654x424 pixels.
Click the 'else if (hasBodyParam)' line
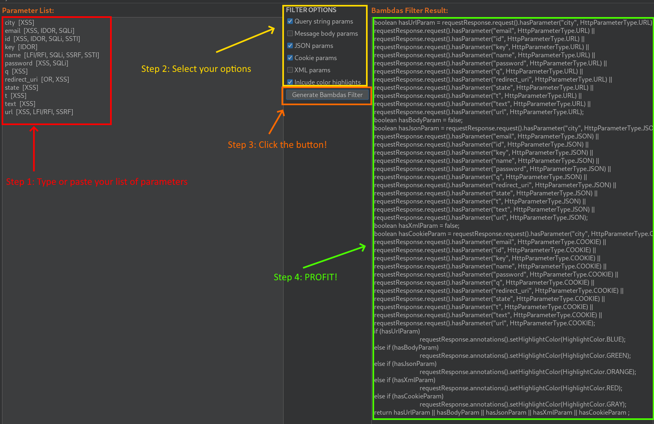[406, 347]
